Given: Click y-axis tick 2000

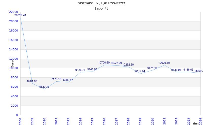Looking at the screenshot, I should pos(14,106).
